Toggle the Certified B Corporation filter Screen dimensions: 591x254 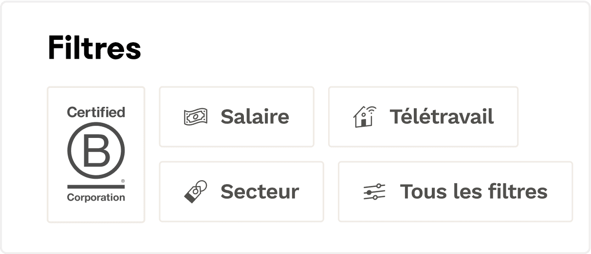click(x=96, y=154)
